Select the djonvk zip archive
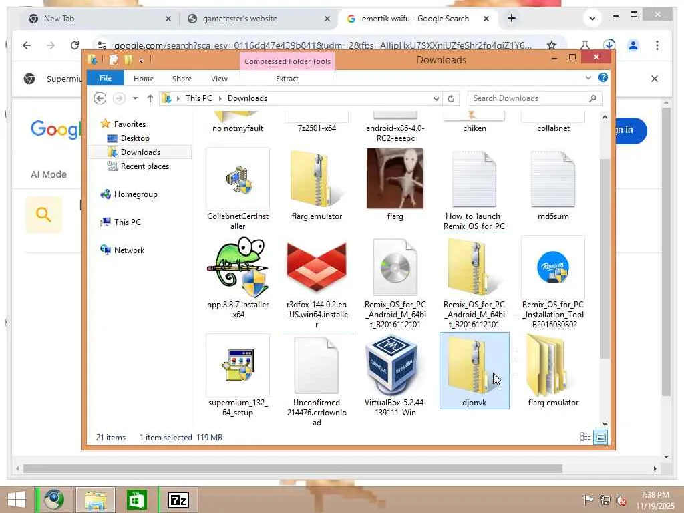Screen dimensions: 684x513 (474, 371)
